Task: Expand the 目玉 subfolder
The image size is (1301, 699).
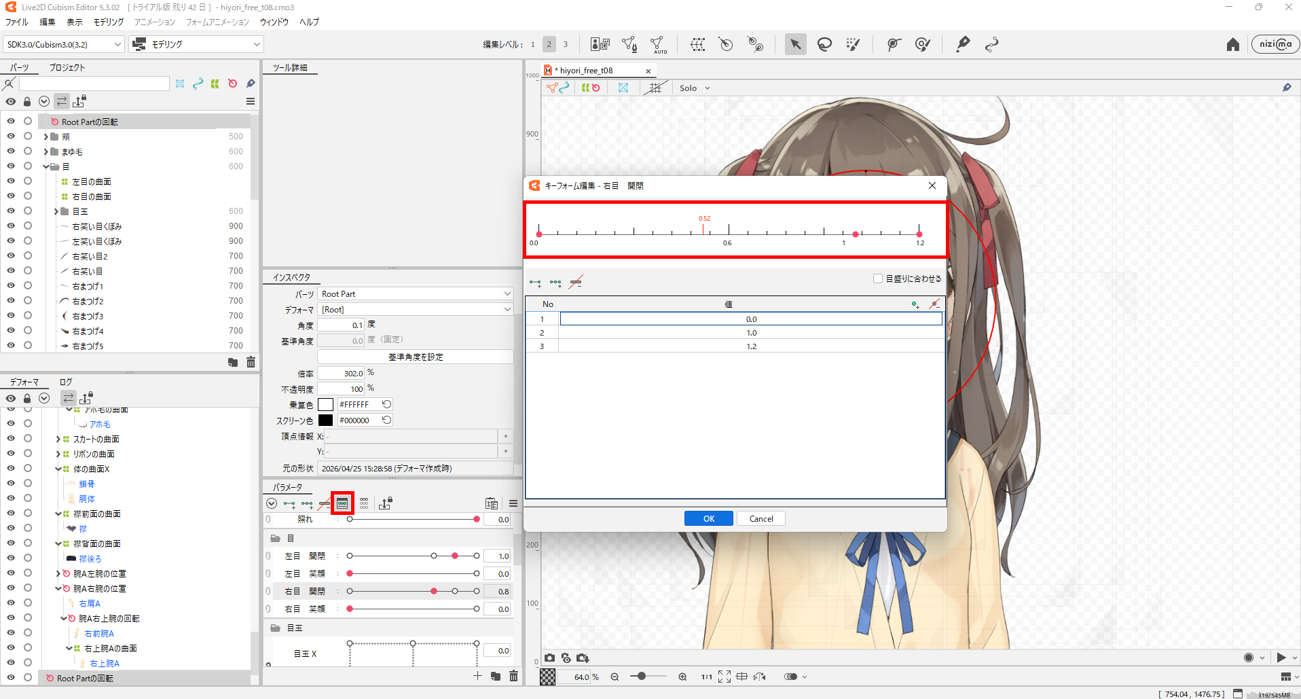Action: (56, 211)
